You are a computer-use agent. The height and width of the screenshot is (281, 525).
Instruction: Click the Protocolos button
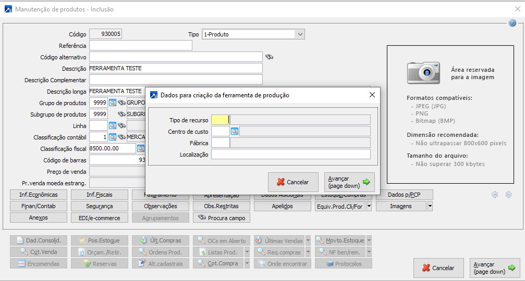coord(343,263)
